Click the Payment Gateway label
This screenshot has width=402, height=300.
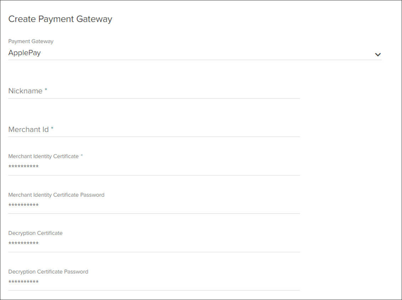pyautogui.click(x=31, y=41)
